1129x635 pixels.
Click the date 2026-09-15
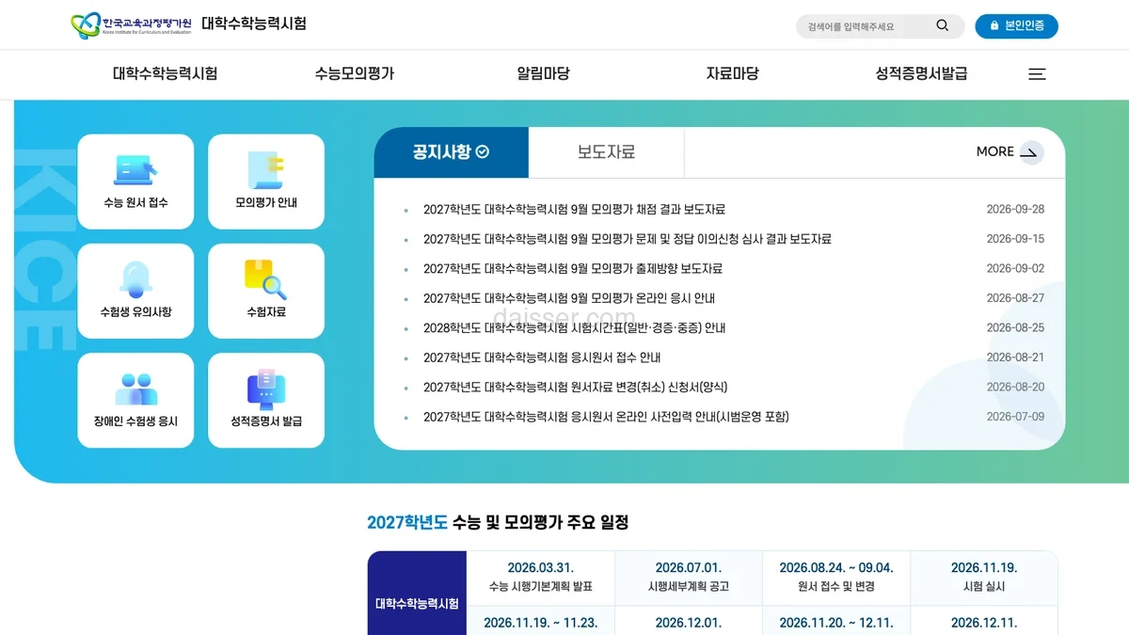(1015, 239)
